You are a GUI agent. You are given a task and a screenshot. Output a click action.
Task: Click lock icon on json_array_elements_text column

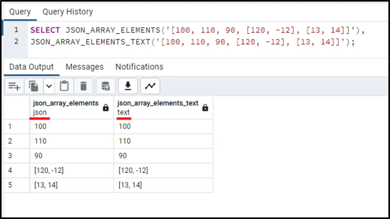[x=205, y=108]
